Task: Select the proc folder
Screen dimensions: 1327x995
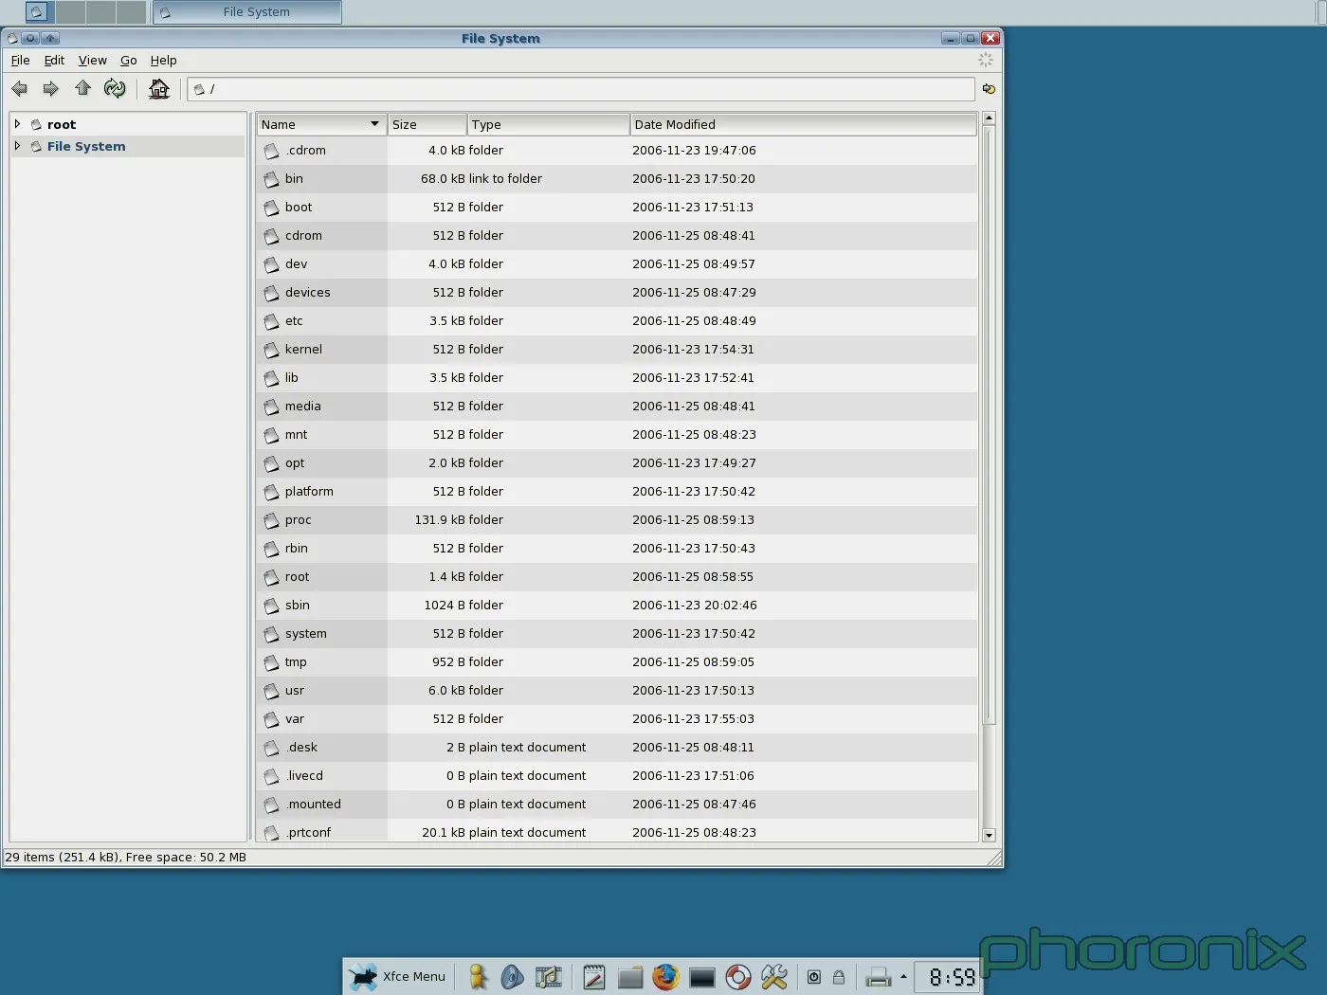Action: click(x=617, y=520)
